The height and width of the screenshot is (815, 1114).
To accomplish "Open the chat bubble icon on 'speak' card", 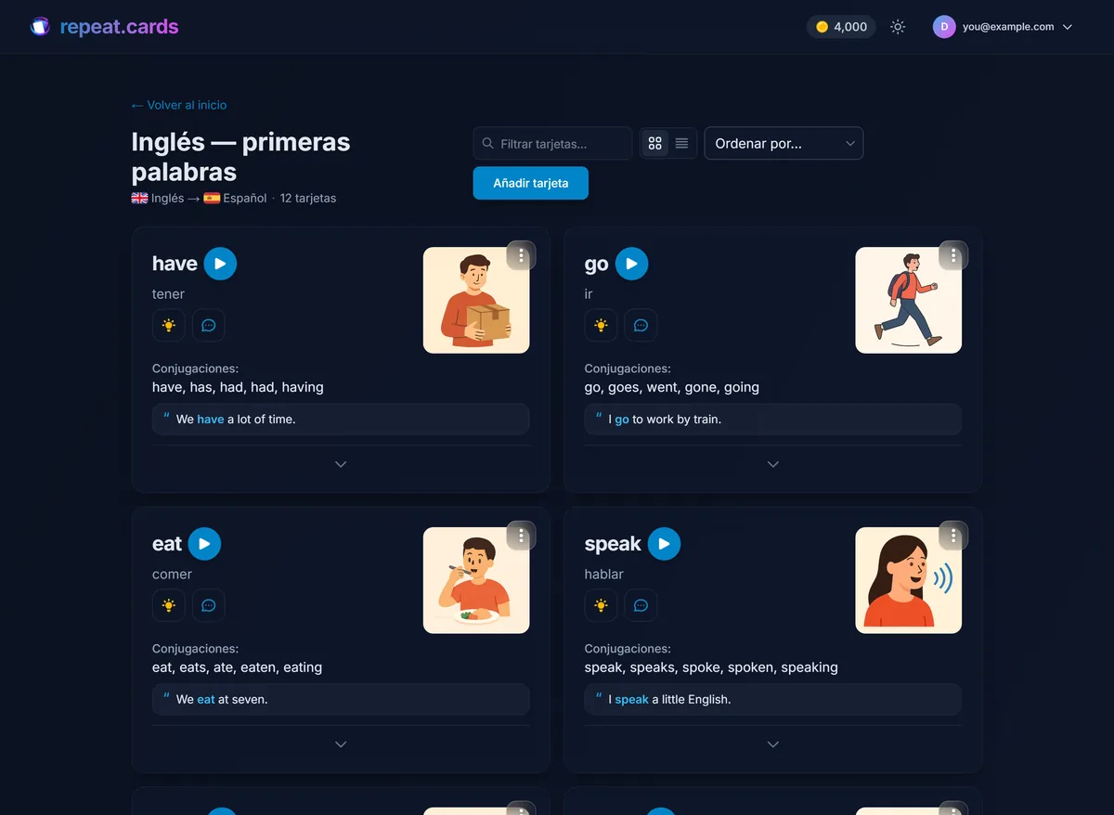I will tap(641, 605).
